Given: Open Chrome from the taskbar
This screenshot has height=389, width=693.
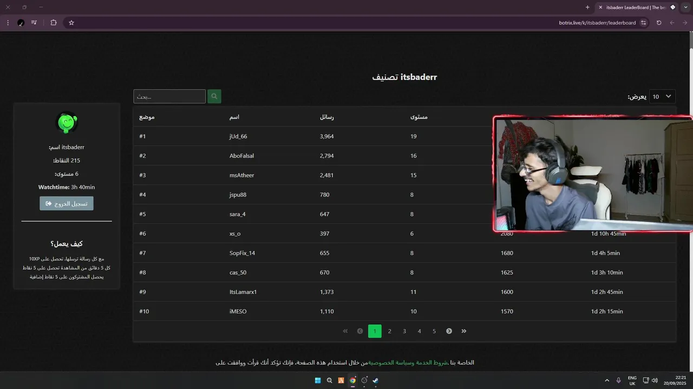Looking at the screenshot, I should [352, 380].
